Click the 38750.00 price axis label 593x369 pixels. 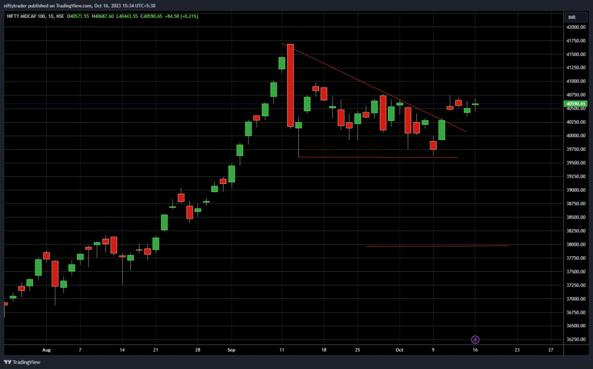[576, 204]
